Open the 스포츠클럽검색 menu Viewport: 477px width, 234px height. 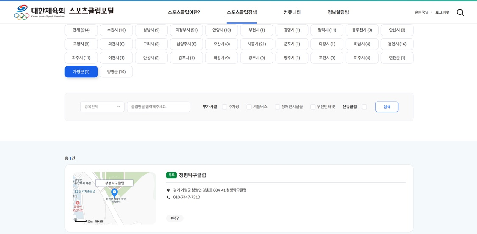point(241,12)
